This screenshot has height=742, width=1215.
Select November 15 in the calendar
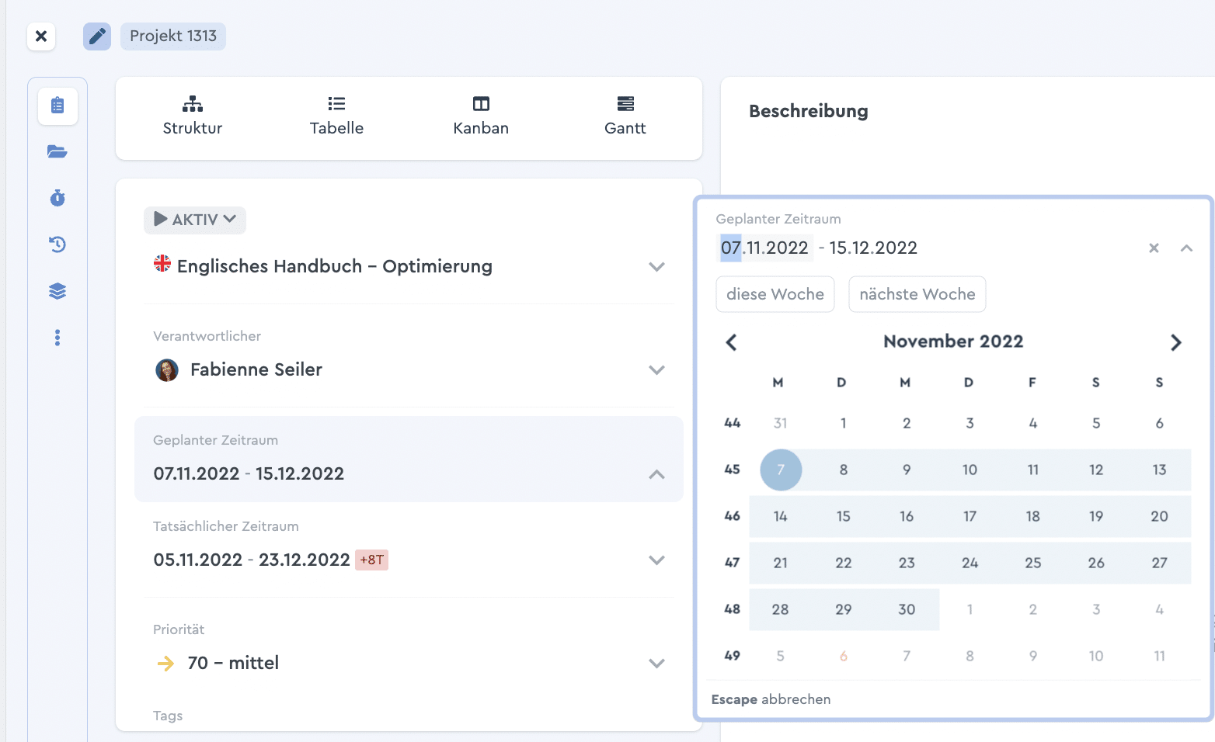point(844,516)
